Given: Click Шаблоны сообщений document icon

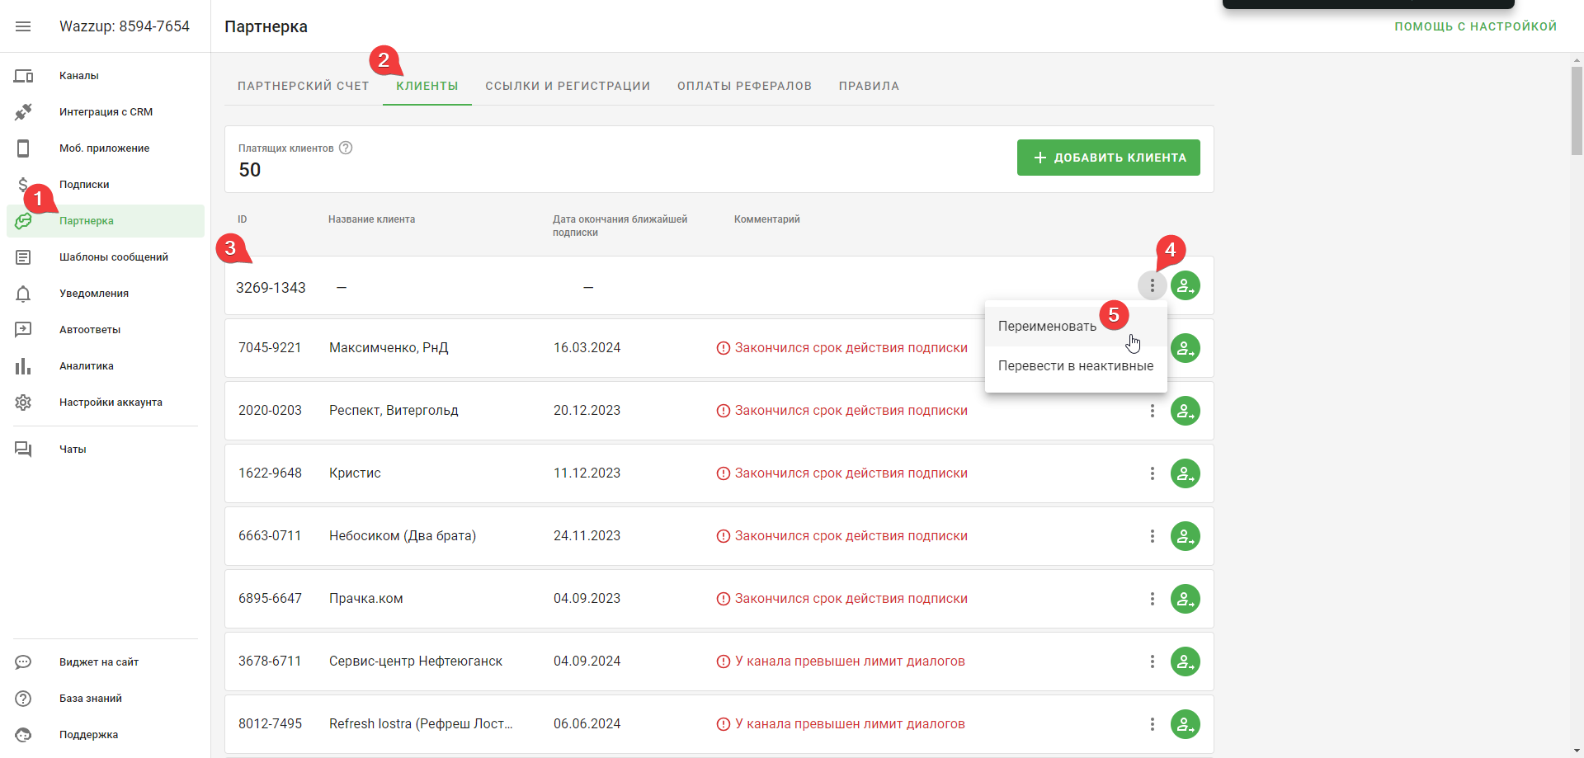Looking at the screenshot, I should click(23, 257).
